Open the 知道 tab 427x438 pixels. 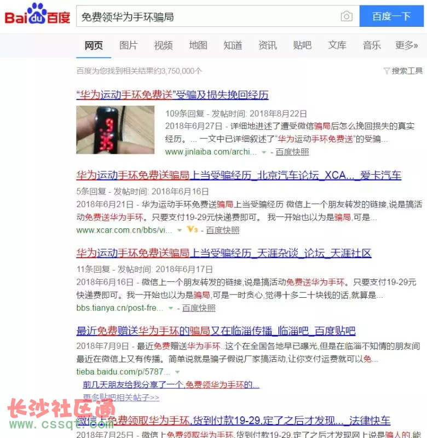coord(232,45)
